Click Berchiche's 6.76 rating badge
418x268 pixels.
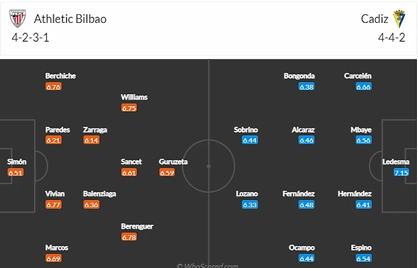click(x=53, y=86)
